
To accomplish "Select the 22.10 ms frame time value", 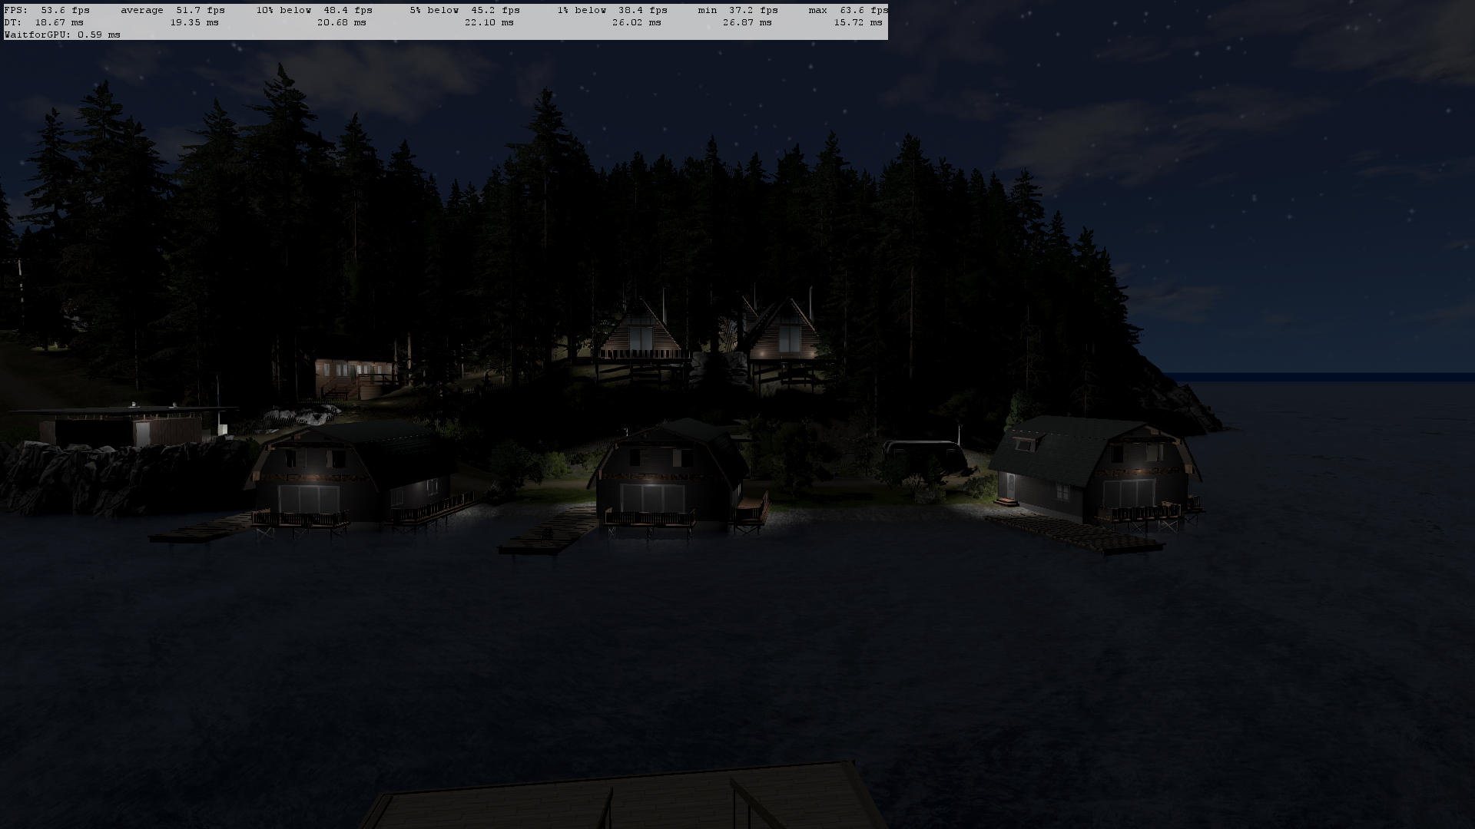I will [x=489, y=22].
